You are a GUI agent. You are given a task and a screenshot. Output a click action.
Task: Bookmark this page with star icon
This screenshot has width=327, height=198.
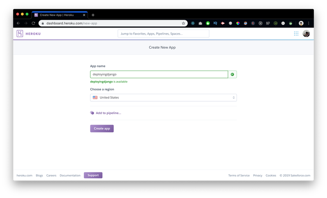[183, 23]
